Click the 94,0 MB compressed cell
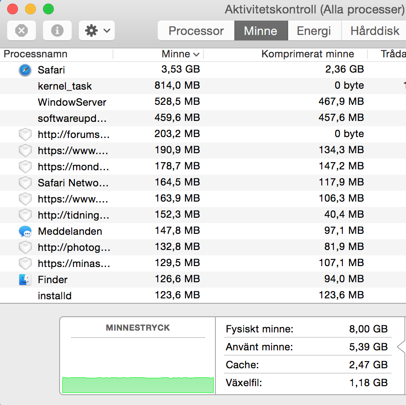The width and height of the screenshot is (406, 405). point(344,279)
